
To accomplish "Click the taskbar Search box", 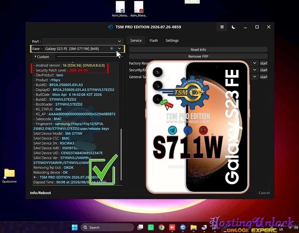I will pyautogui.click(x=107, y=227).
